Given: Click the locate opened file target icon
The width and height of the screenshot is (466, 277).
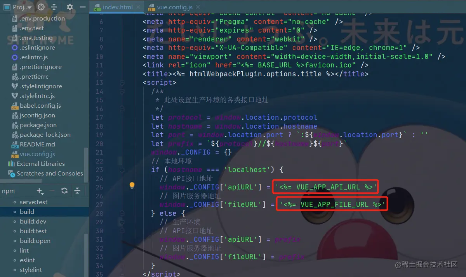Looking at the screenshot, I should point(41,7).
